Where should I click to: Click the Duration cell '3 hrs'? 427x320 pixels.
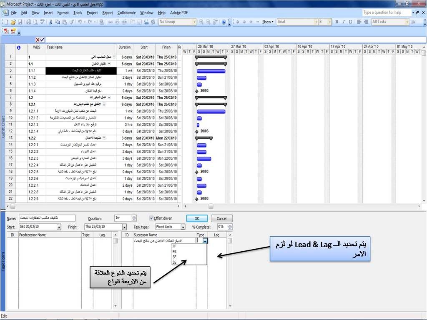click(x=125, y=125)
